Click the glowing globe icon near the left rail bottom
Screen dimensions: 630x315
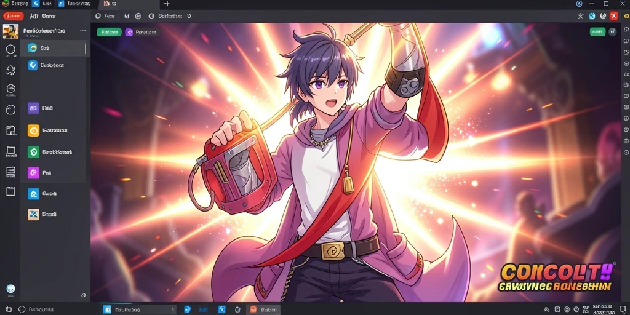(10, 289)
